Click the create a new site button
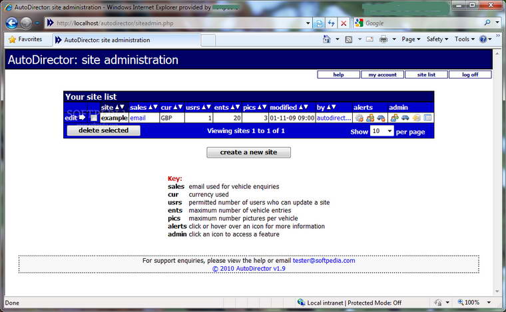506x312 pixels. click(x=248, y=152)
